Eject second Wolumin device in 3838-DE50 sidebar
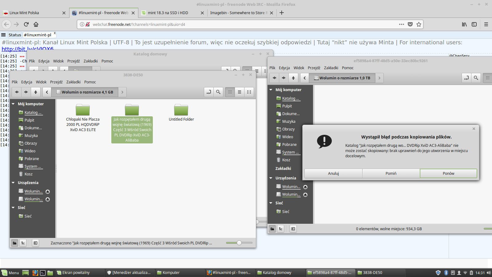This screenshot has height=277, width=492. click(48, 199)
